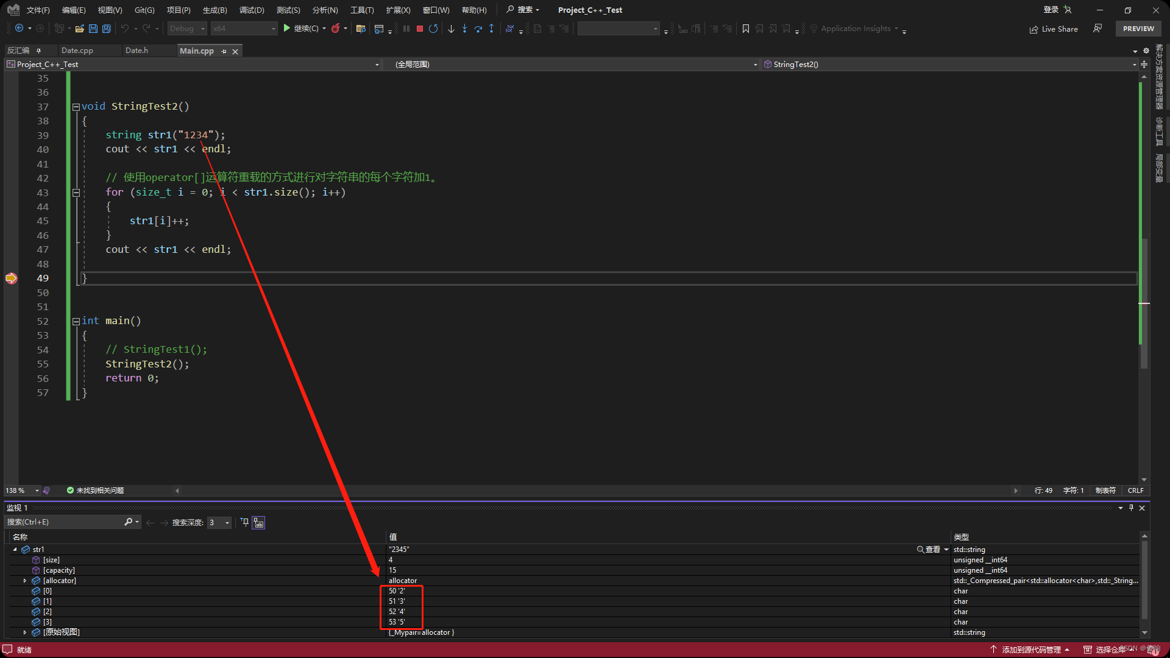Screen dimensions: 1170x658
Task: Open the Git(G) menu
Action: (144, 10)
